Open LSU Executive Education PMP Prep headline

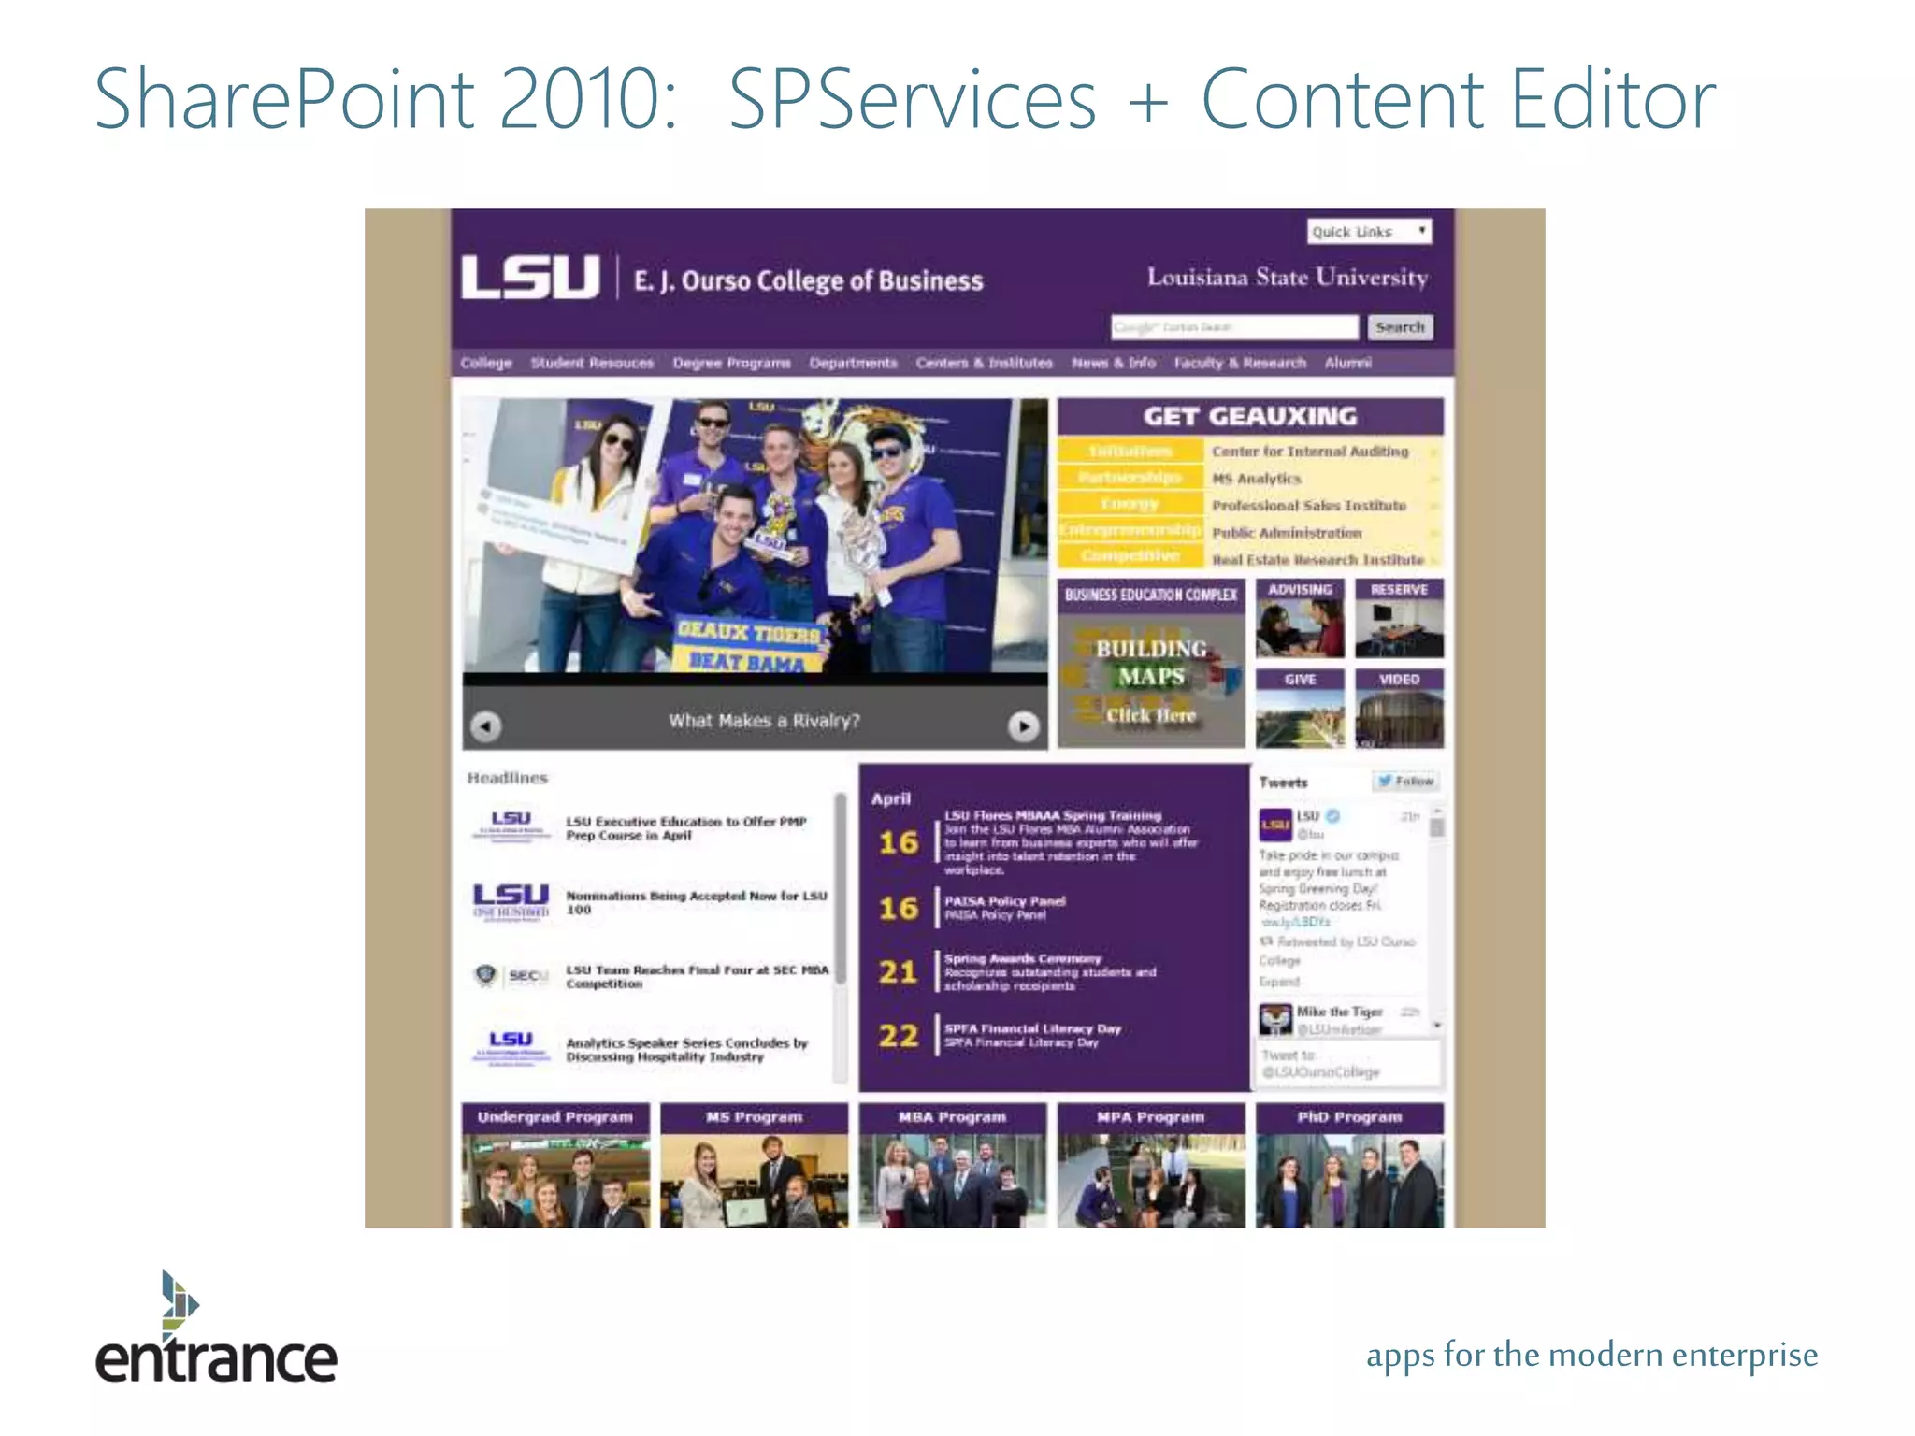coord(685,828)
